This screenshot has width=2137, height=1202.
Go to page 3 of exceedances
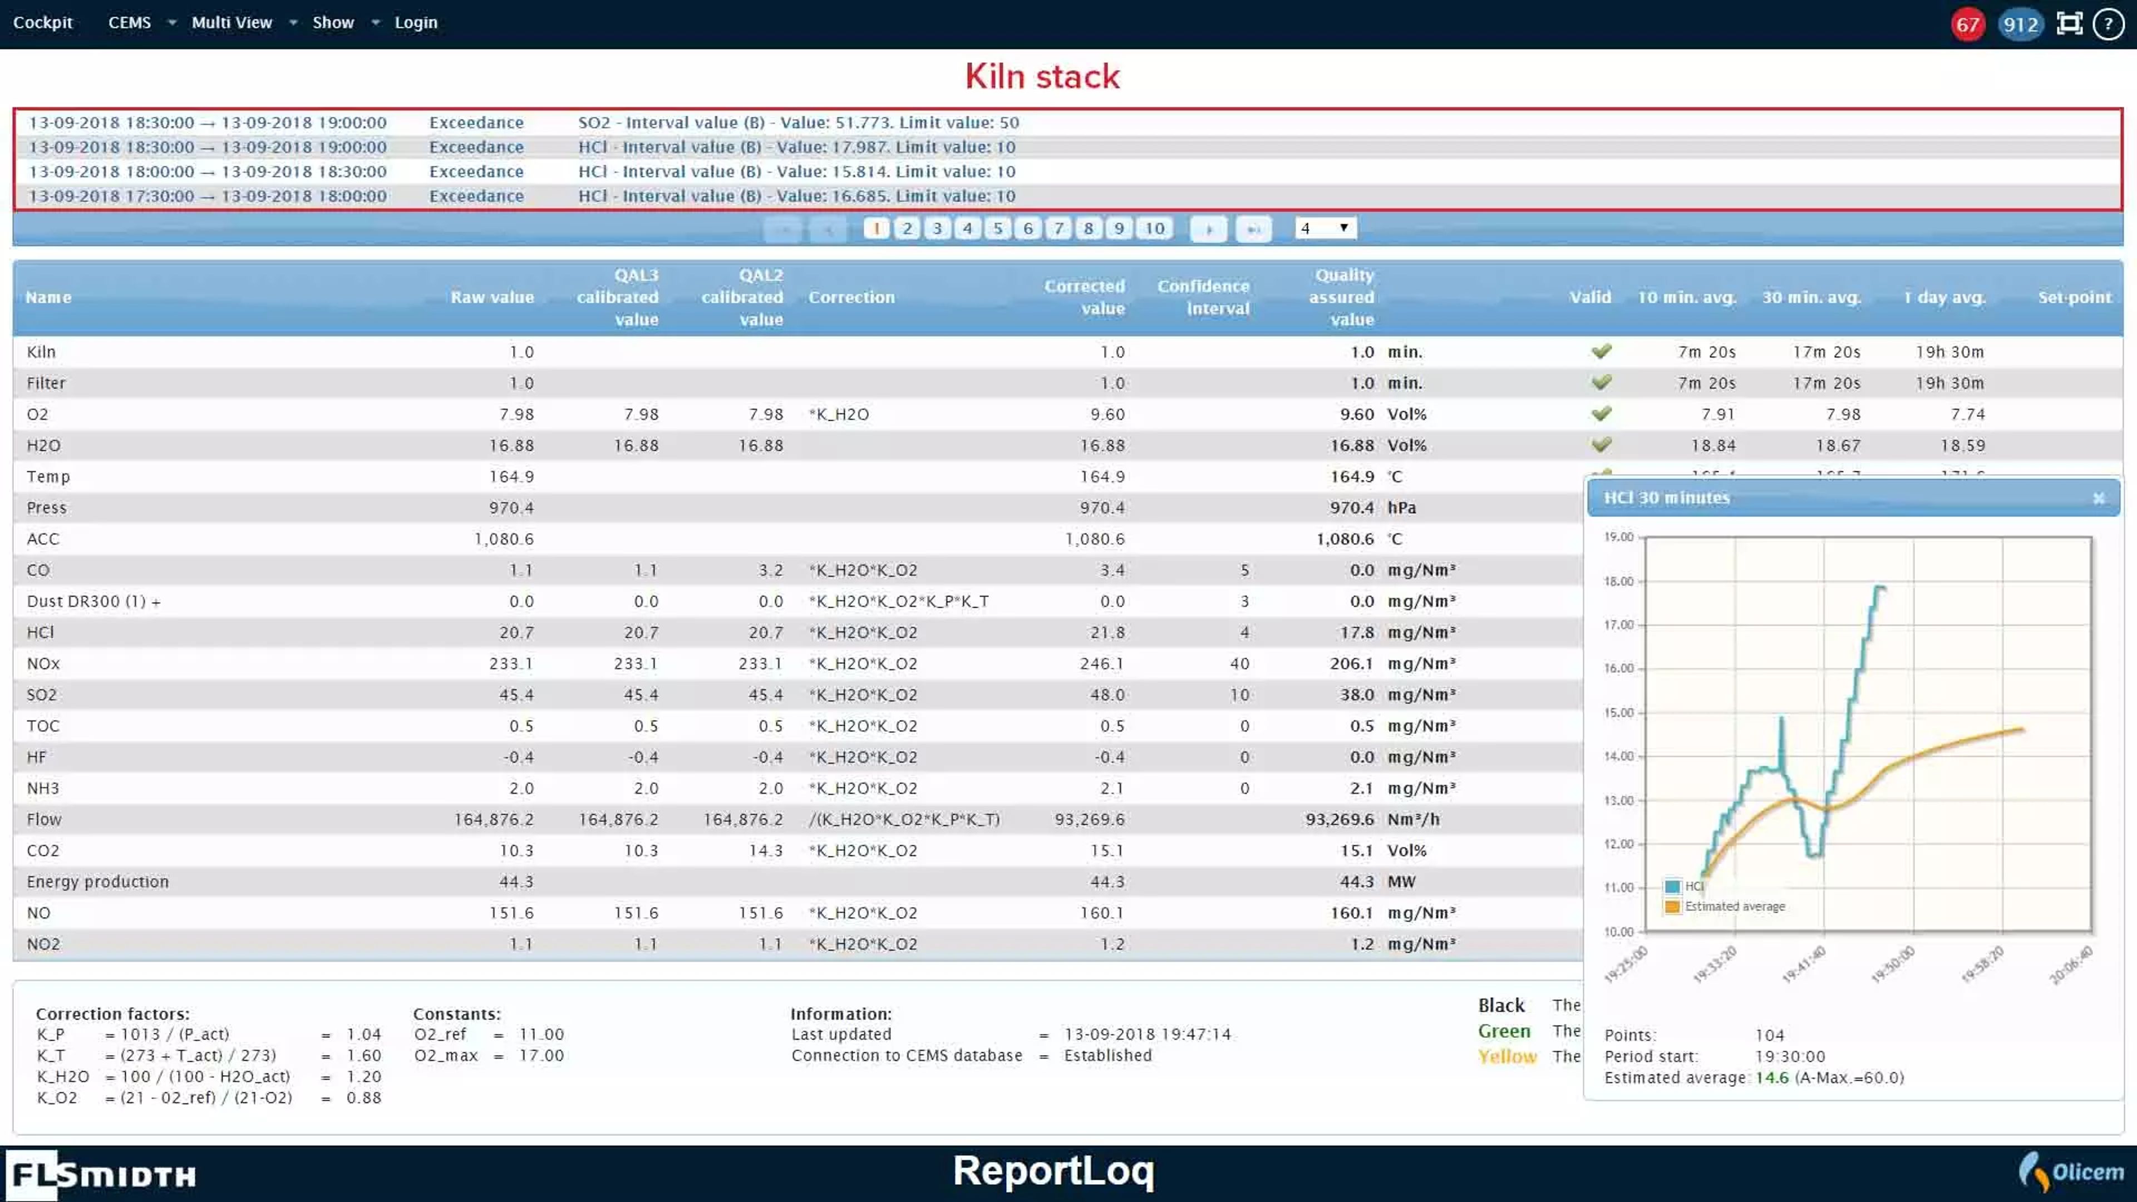click(x=937, y=228)
